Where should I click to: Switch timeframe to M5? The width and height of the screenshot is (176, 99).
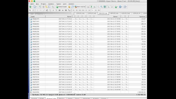77,10
